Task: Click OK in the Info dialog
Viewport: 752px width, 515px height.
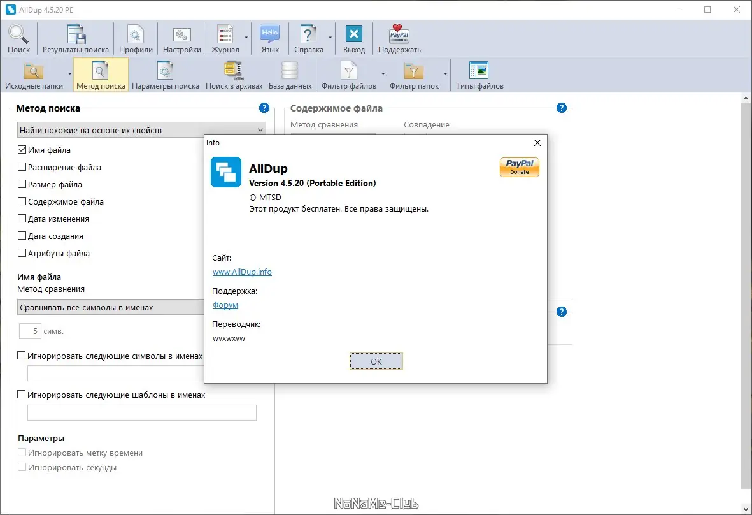Action: click(x=376, y=361)
